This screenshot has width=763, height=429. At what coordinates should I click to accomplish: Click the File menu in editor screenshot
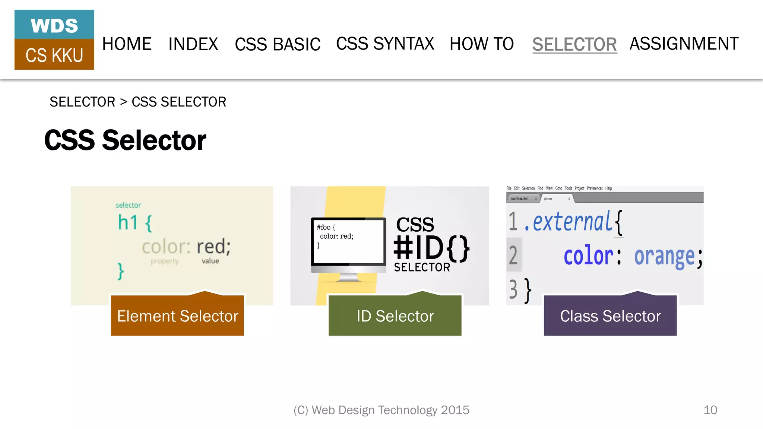pyautogui.click(x=509, y=188)
